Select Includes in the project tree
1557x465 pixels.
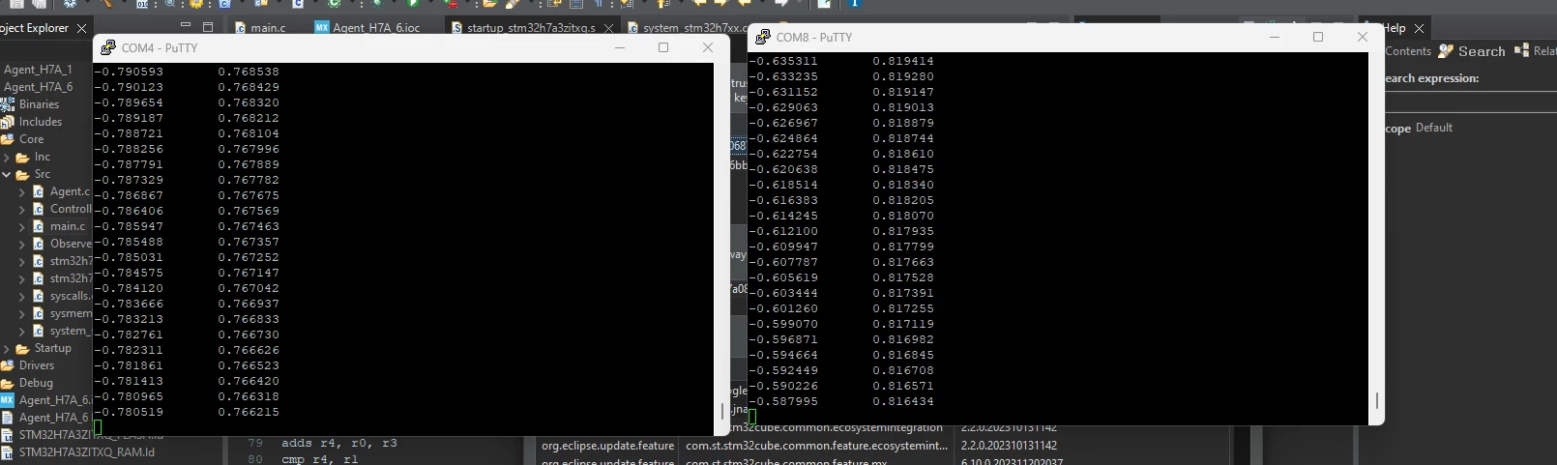pos(41,122)
